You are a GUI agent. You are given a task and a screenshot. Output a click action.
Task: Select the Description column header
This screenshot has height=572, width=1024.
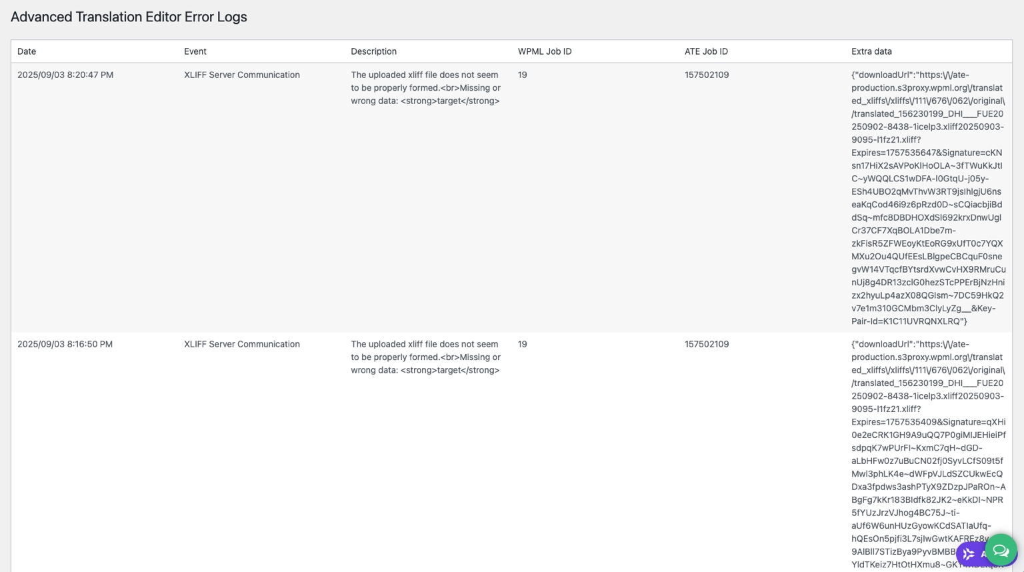coord(373,51)
